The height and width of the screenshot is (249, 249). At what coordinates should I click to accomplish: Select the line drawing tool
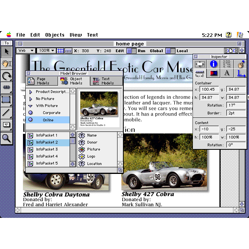pos(7,113)
